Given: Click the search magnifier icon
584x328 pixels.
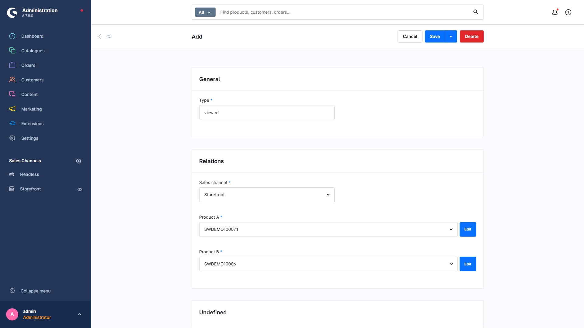Looking at the screenshot, I should pos(476,12).
